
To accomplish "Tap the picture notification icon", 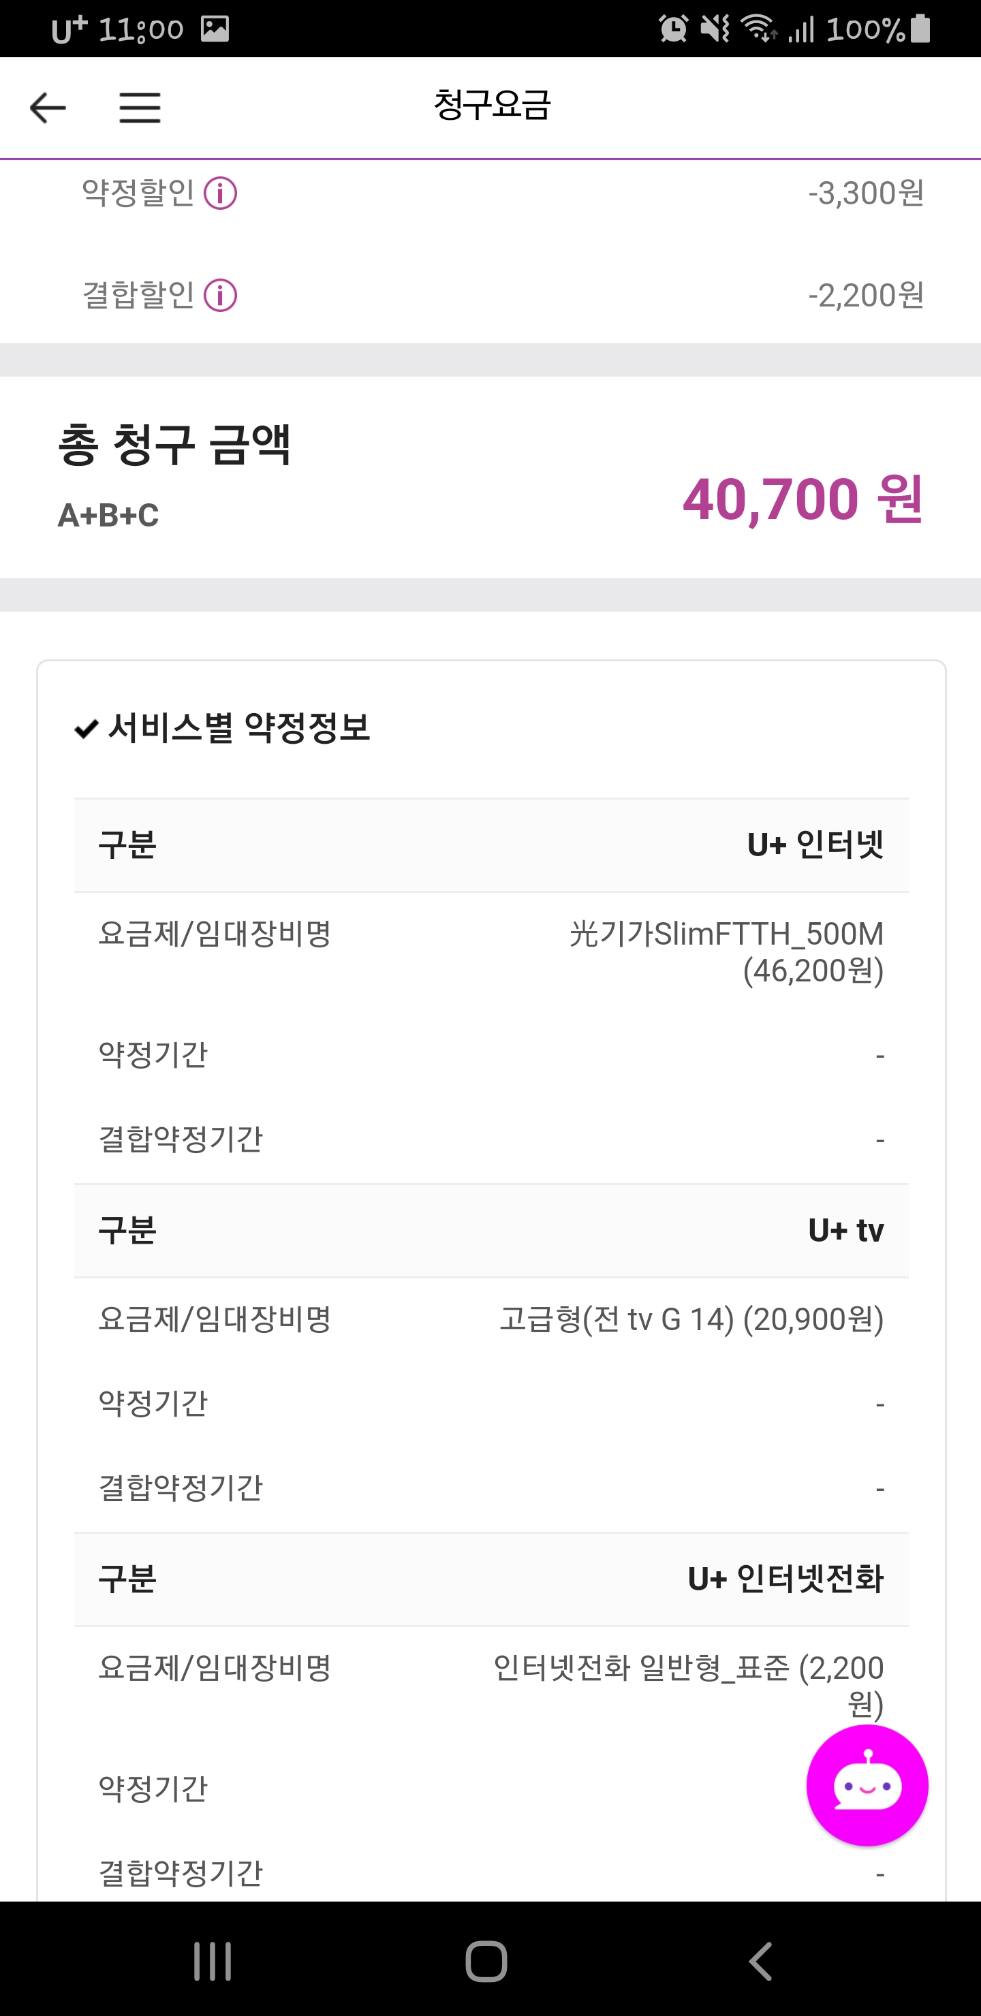I will pyautogui.click(x=215, y=29).
